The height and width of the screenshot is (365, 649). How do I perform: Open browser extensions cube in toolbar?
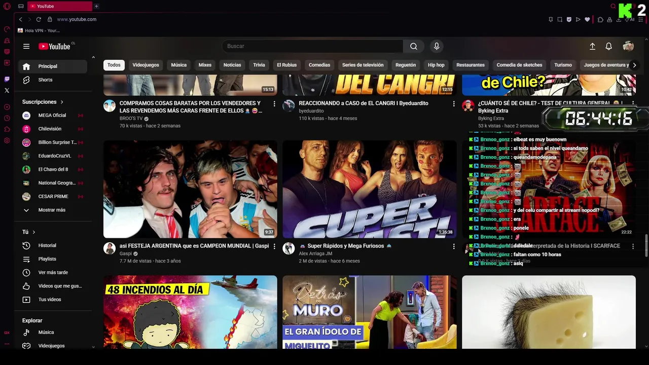(x=600, y=19)
